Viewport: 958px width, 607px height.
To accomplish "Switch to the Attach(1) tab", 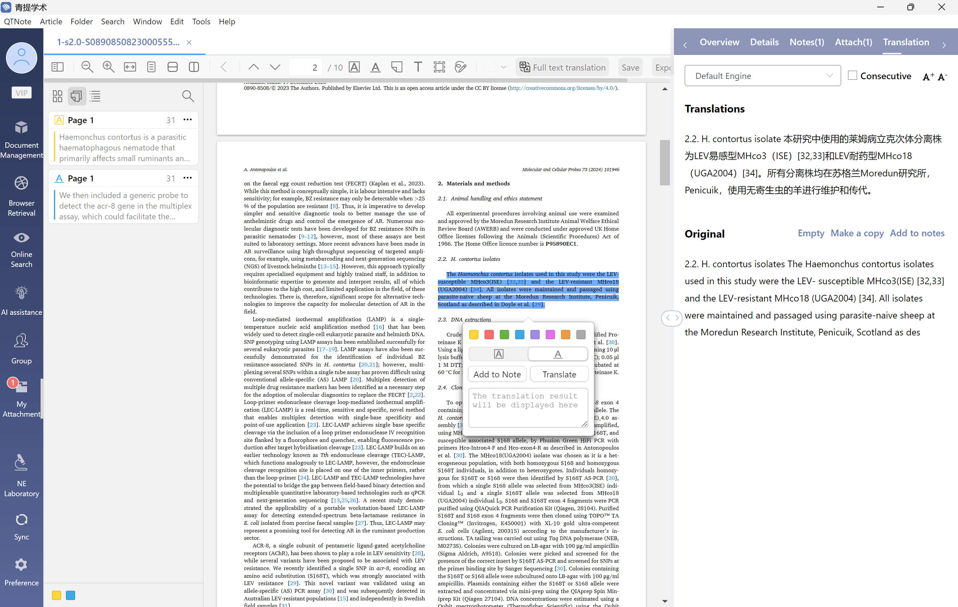I will point(853,42).
